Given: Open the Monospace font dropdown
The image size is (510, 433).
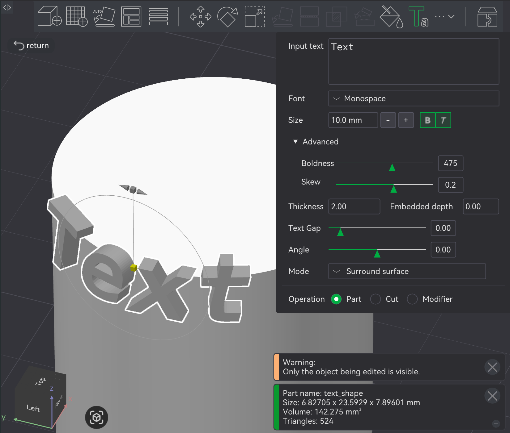Looking at the screenshot, I should [414, 98].
